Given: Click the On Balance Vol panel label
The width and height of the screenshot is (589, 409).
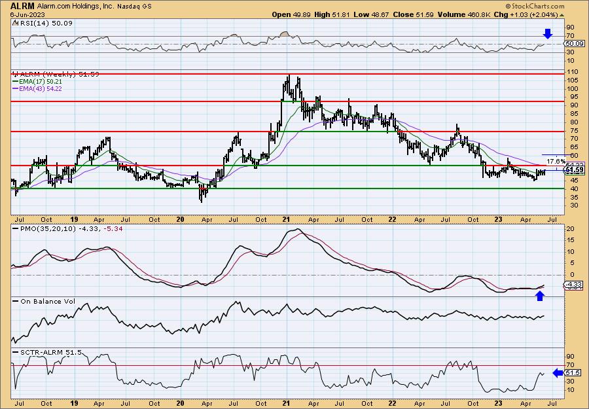Looking at the screenshot, I should [x=47, y=301].
